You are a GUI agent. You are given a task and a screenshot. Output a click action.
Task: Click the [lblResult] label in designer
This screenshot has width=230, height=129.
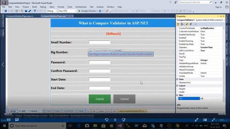click(x=114, y=34)
